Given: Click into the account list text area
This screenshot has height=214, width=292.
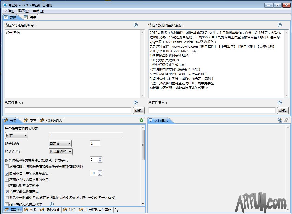Looking at the screenshot, I should tap(72, 64).
